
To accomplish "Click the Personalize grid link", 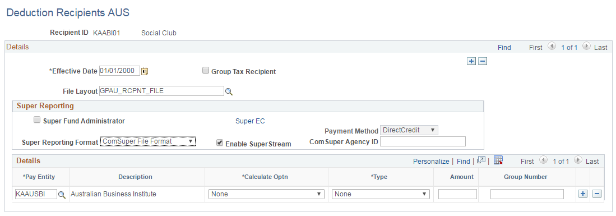I will (431, 162).
